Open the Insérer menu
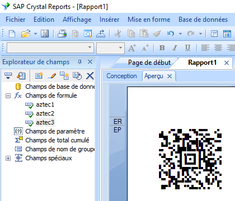This screenshot has height=201, width=235. [x=109, y=20]
